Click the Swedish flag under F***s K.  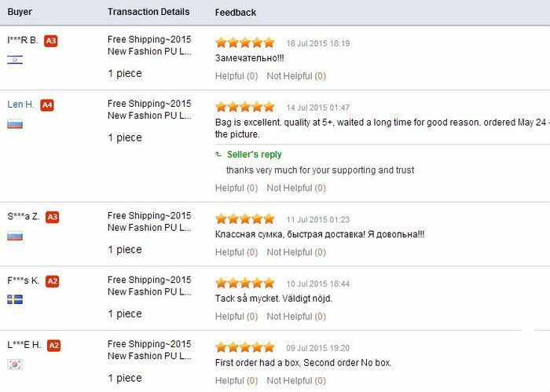[x=15, y=299]
